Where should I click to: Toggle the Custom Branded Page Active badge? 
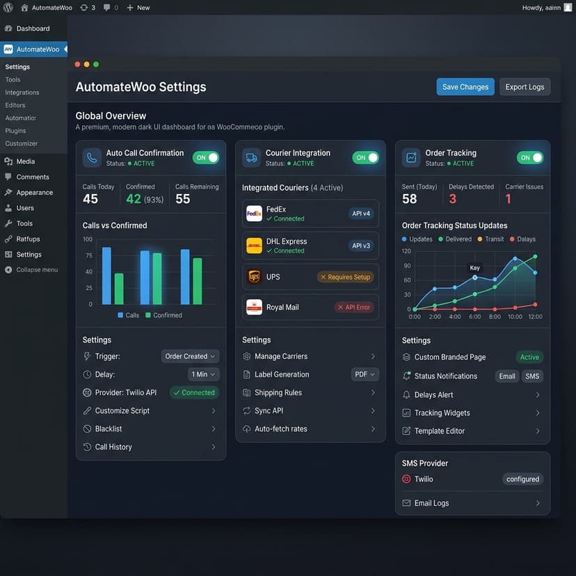point(529,357)
